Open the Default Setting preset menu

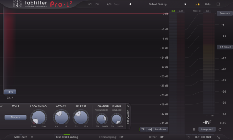[158, 4]
